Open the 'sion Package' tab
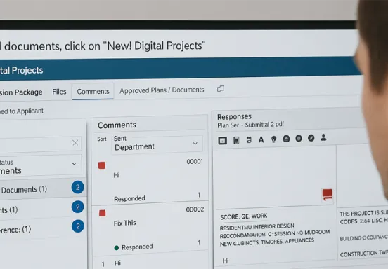388x269 pixels. point(21,92)
